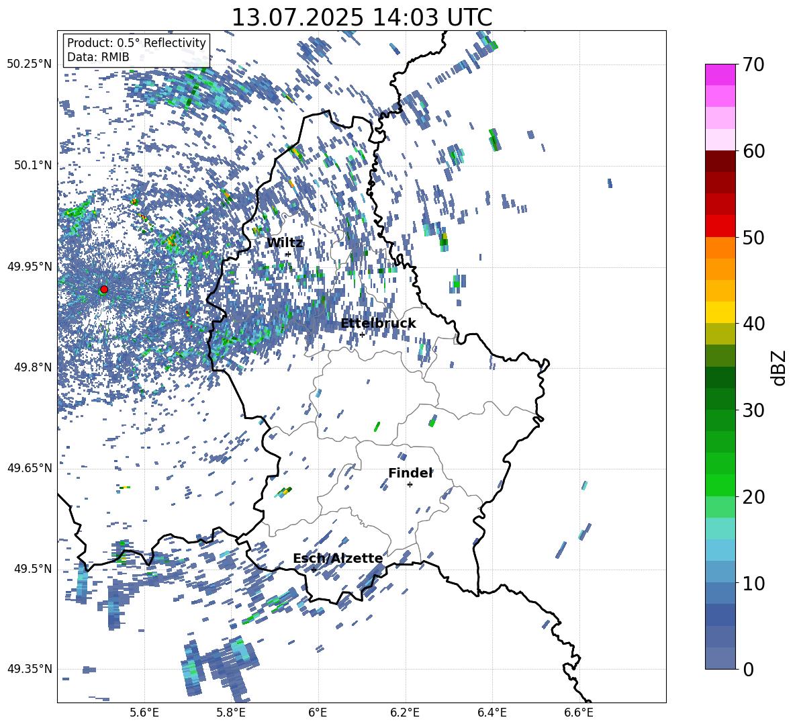The height and width of the screenshot is (726, 795).
Task: Click the 5.6°E longitude label
Action: (144, 713)
